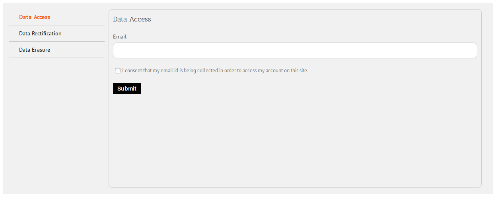Screen dimensions: 496x197
Task: Tick the email consent checkbox
Action: point(118,71)
